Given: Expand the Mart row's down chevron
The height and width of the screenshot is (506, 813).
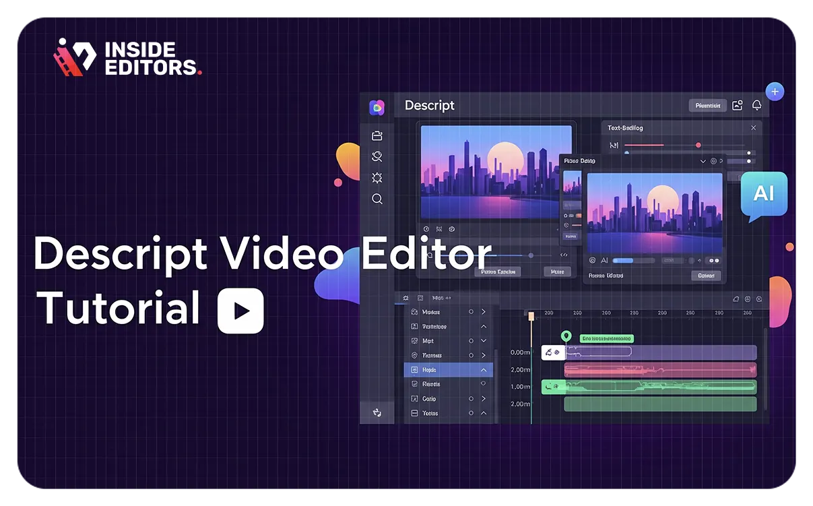Looking at the screenshot, I should coord(484,341).
